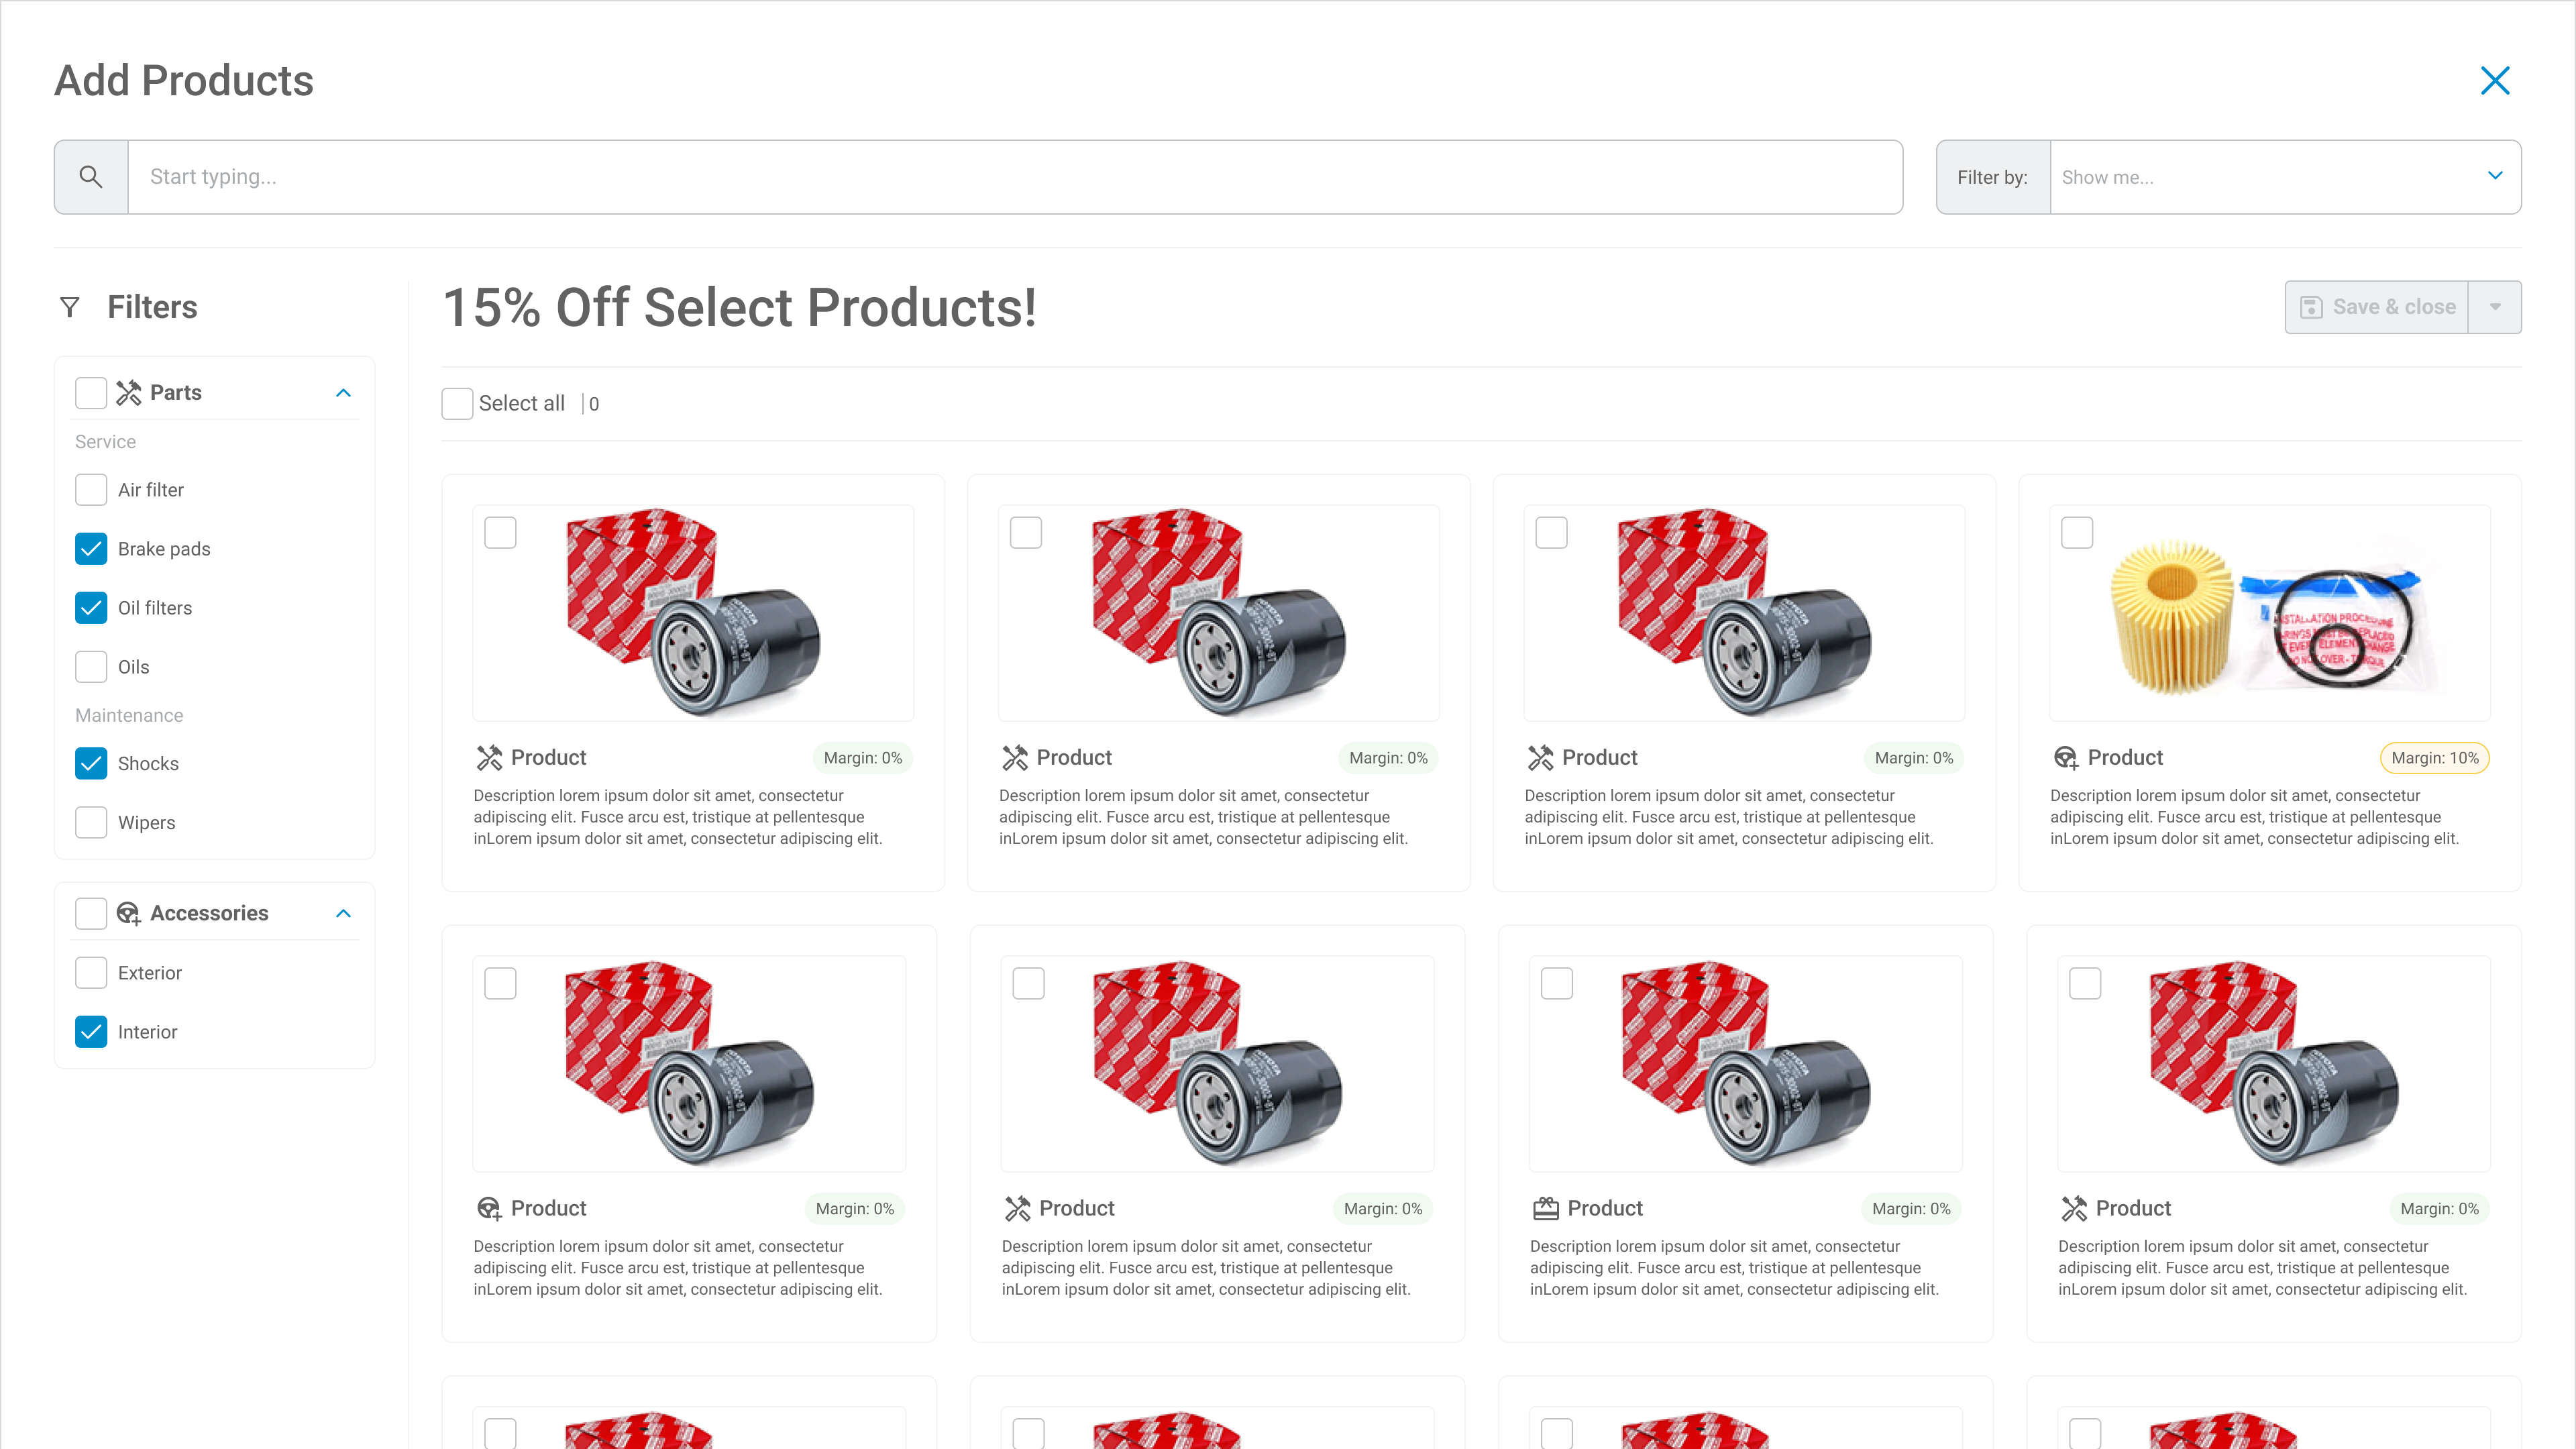This screenshot has width=2576, height=1449.
Task: Click the search magnifier icon
Action: [91, 177]
